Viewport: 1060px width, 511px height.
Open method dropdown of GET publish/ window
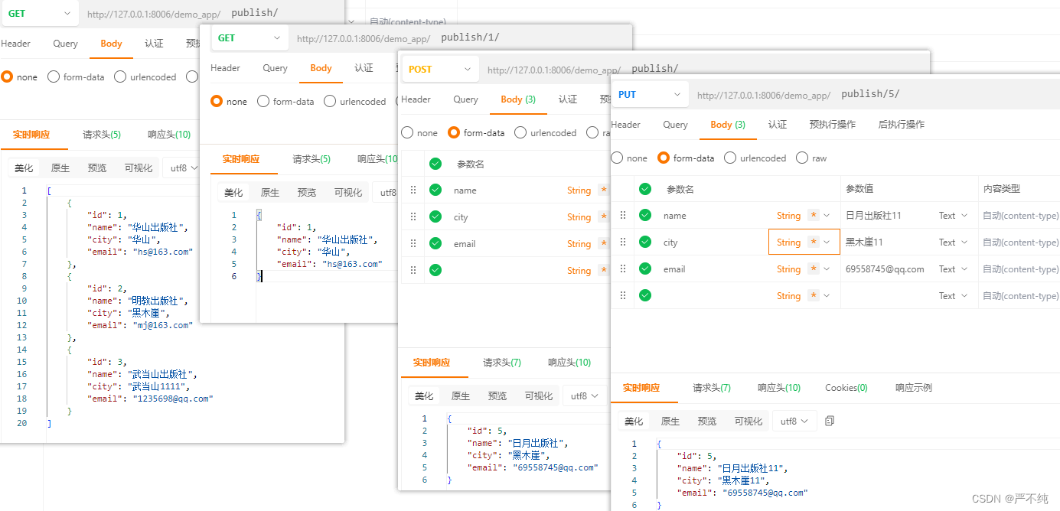tap(40, 14)
